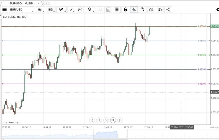Open the hamburger main menu

pos(4,10)
